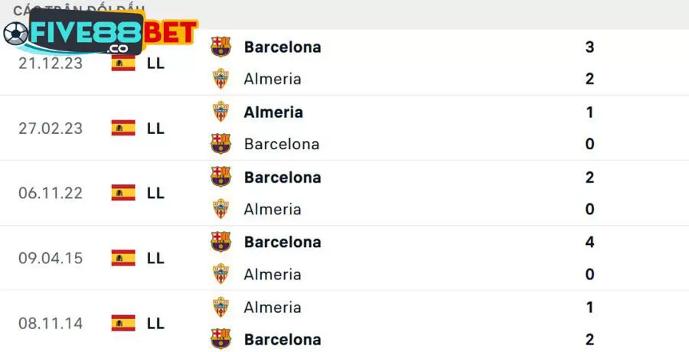Screen dimensions: 689x352
Task: Click Almeria crest in 27.02.23 match
Action: click(220, 112)
